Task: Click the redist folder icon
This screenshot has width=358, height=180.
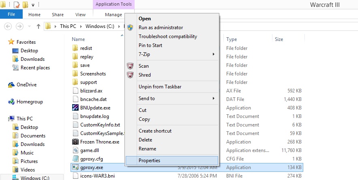Action: 75,48
